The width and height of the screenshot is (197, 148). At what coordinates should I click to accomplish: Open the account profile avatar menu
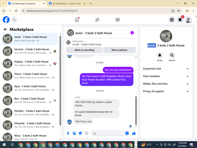(188, 20)
